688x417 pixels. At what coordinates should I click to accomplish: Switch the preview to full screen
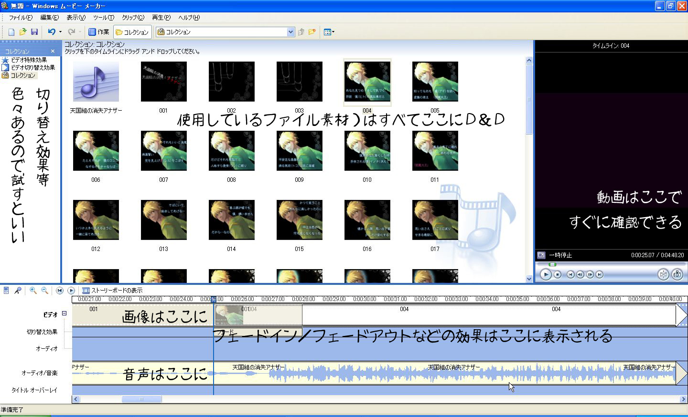pos(541,255)
